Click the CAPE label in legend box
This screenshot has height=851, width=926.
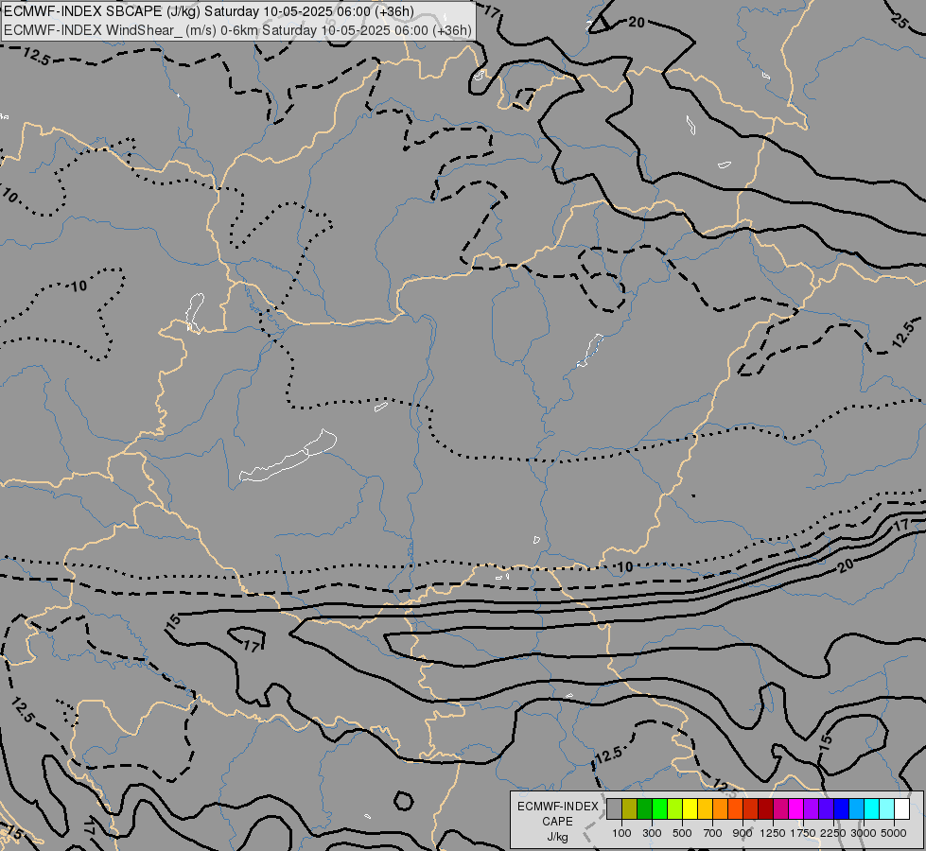557,822
